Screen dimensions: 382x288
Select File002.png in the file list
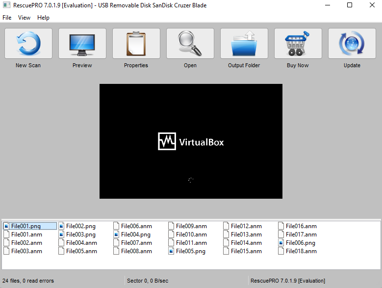point(80,226)
